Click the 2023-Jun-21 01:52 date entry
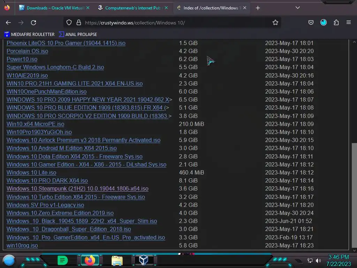This screenshot has height=268, width=357. (288, 221)
